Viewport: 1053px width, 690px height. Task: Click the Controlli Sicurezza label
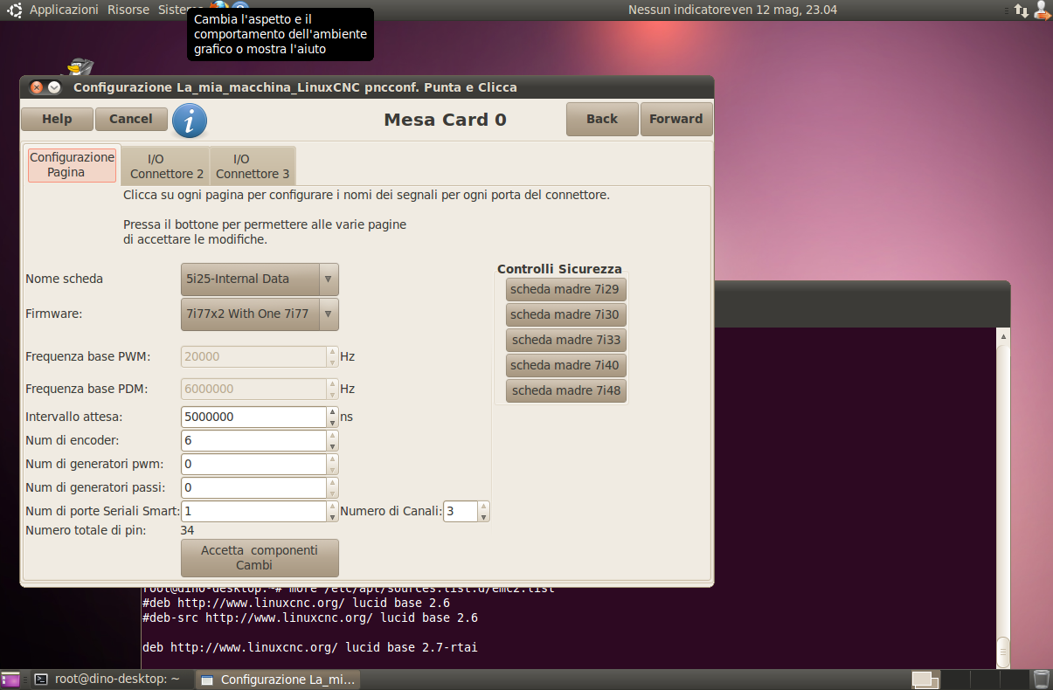(x=559, y=269)
